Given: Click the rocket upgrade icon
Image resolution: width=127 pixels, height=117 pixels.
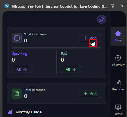Looking at the screenshot, I should pyautogui.click(x=102, y=19).
